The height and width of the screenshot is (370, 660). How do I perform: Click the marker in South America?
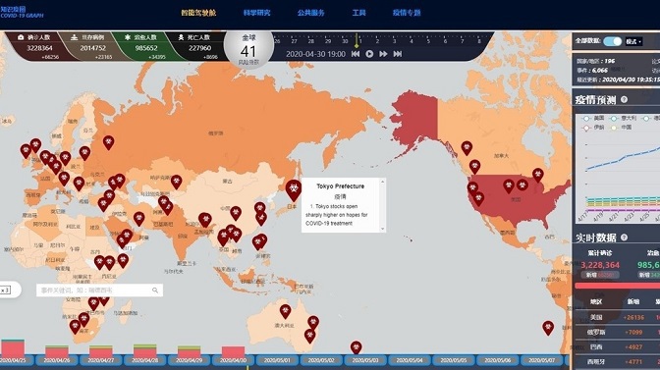coord(548,328)
